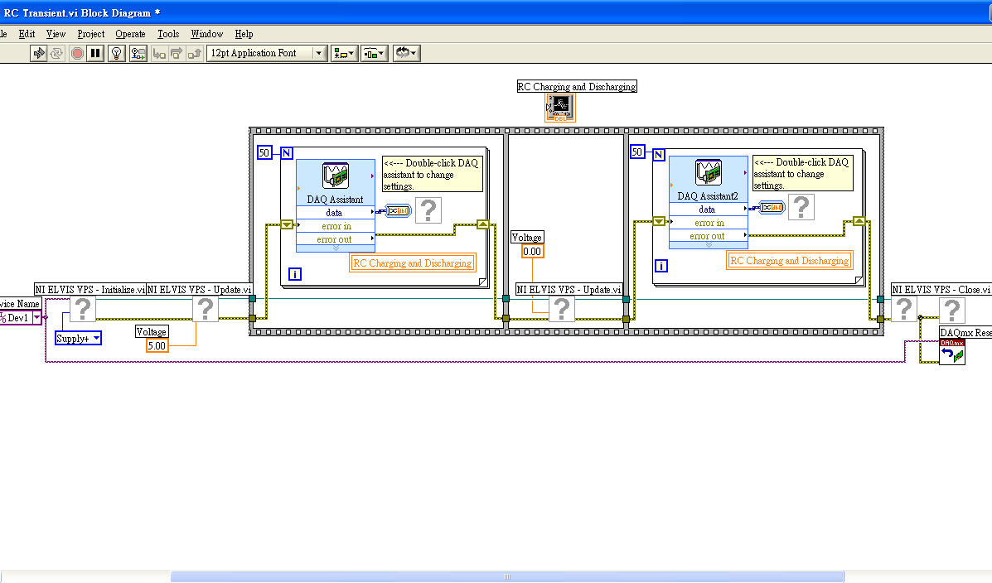This screenshot has height=583, width=992.
Task: Click the Abort Execution stop button
Action: point(77,53)
